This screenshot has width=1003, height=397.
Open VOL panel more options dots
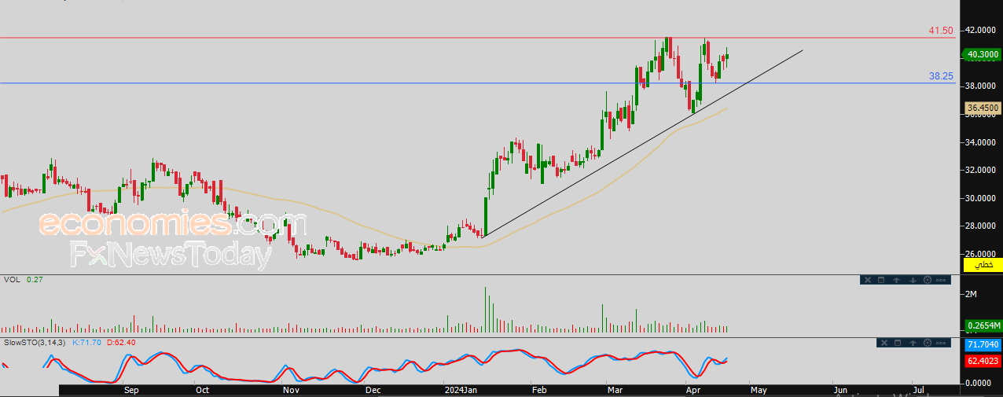click(x=941, y=280)
